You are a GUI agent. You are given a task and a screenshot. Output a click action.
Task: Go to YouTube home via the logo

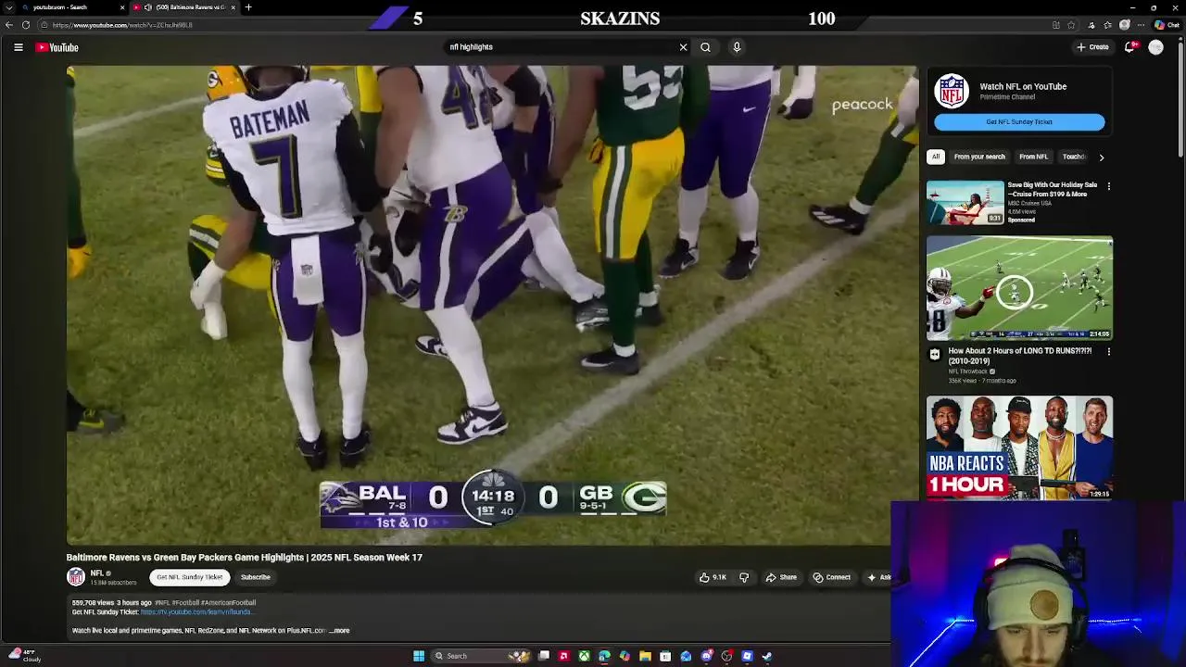tap(57, 47)
